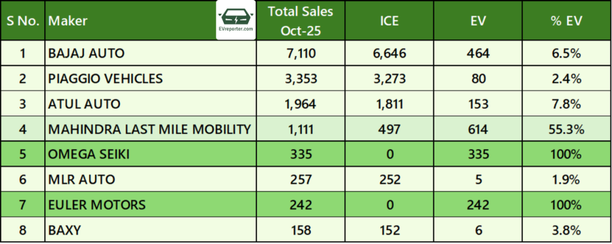Viewport: 612px width, 244px height.
Task: Select the % EV column header
Action: 567,21
